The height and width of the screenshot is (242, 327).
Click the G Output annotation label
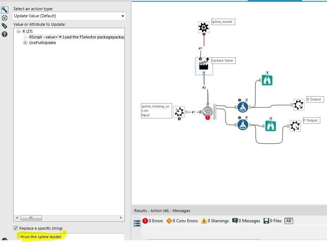[x=315, y=99]
